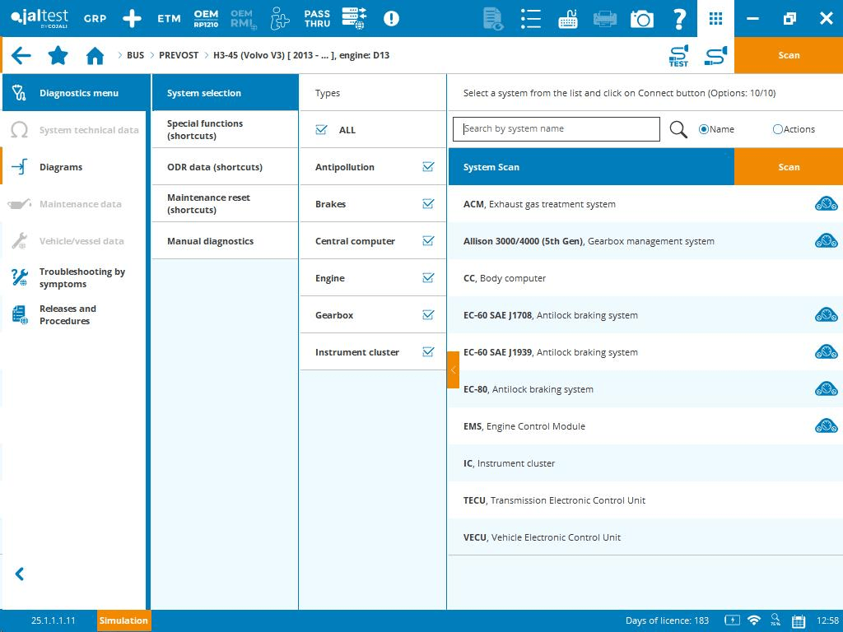Select EMS, Engine Control Module system
843x632 pixels.
[524, 426]
